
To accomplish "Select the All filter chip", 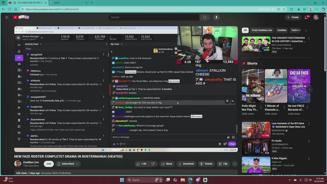I will coord(245,30).
